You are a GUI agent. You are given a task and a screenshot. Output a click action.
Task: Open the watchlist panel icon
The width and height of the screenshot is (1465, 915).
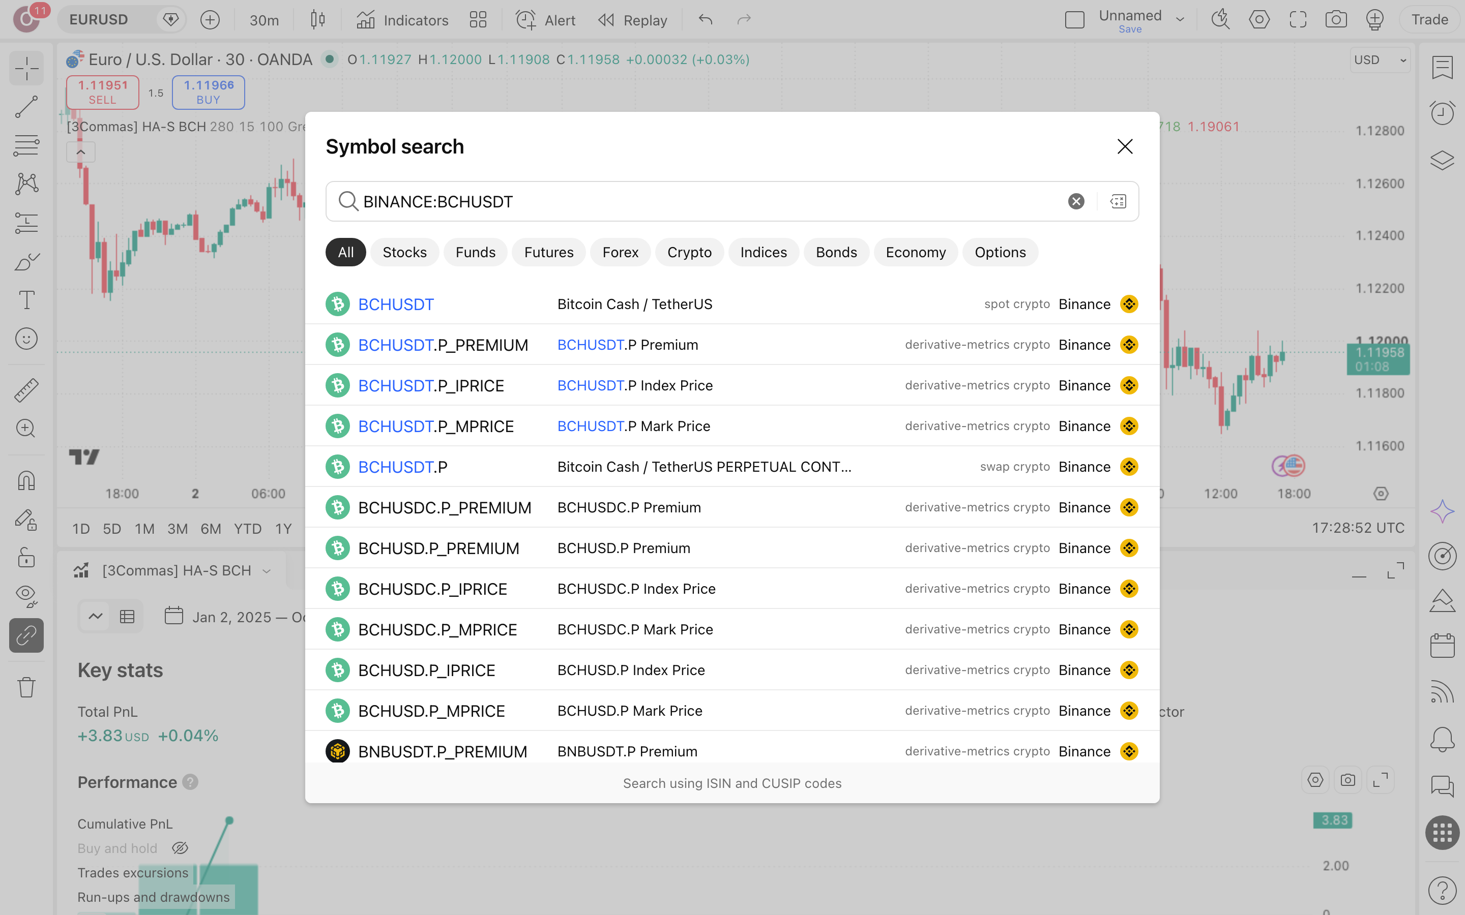(x=1442, y=67)
